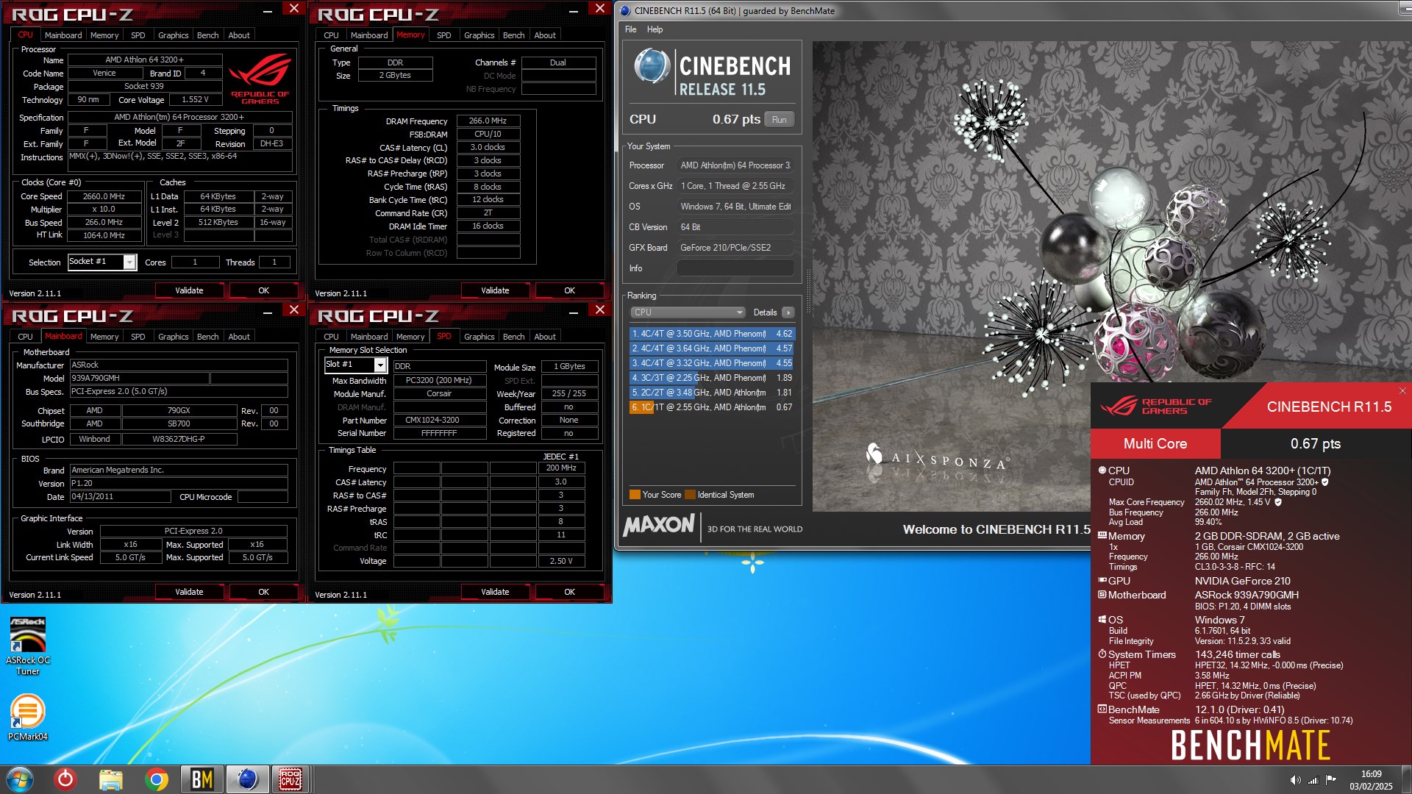Open the Action Center flag icon

pos(1331,780)
